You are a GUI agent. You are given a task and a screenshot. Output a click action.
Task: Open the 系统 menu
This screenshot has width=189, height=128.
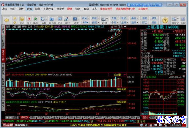(4, 9)
